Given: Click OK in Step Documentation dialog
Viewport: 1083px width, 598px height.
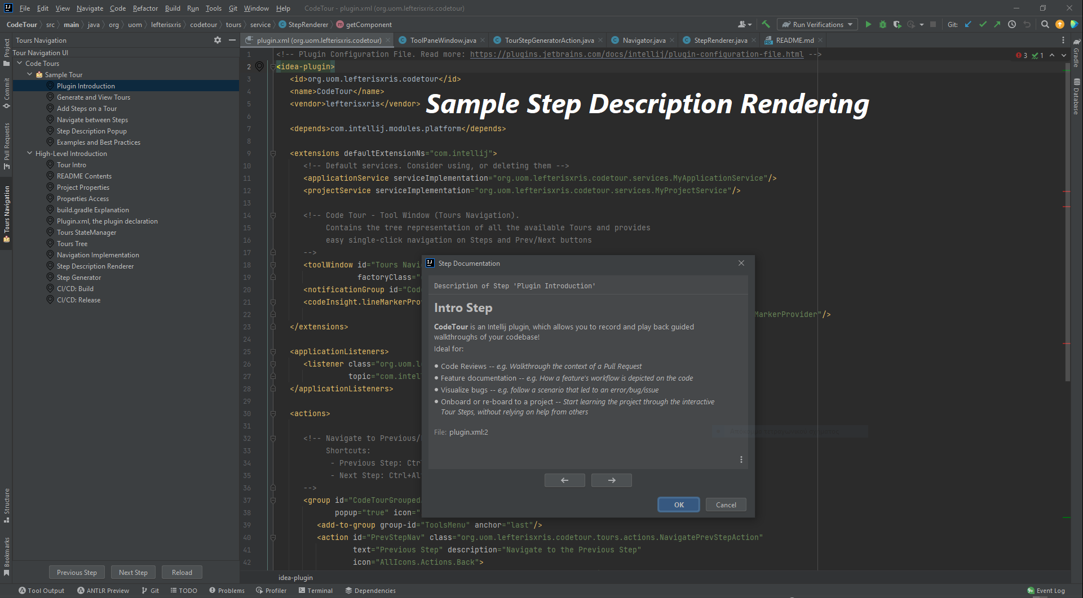Looking at the screenshot, I should (x=679, y=505).
